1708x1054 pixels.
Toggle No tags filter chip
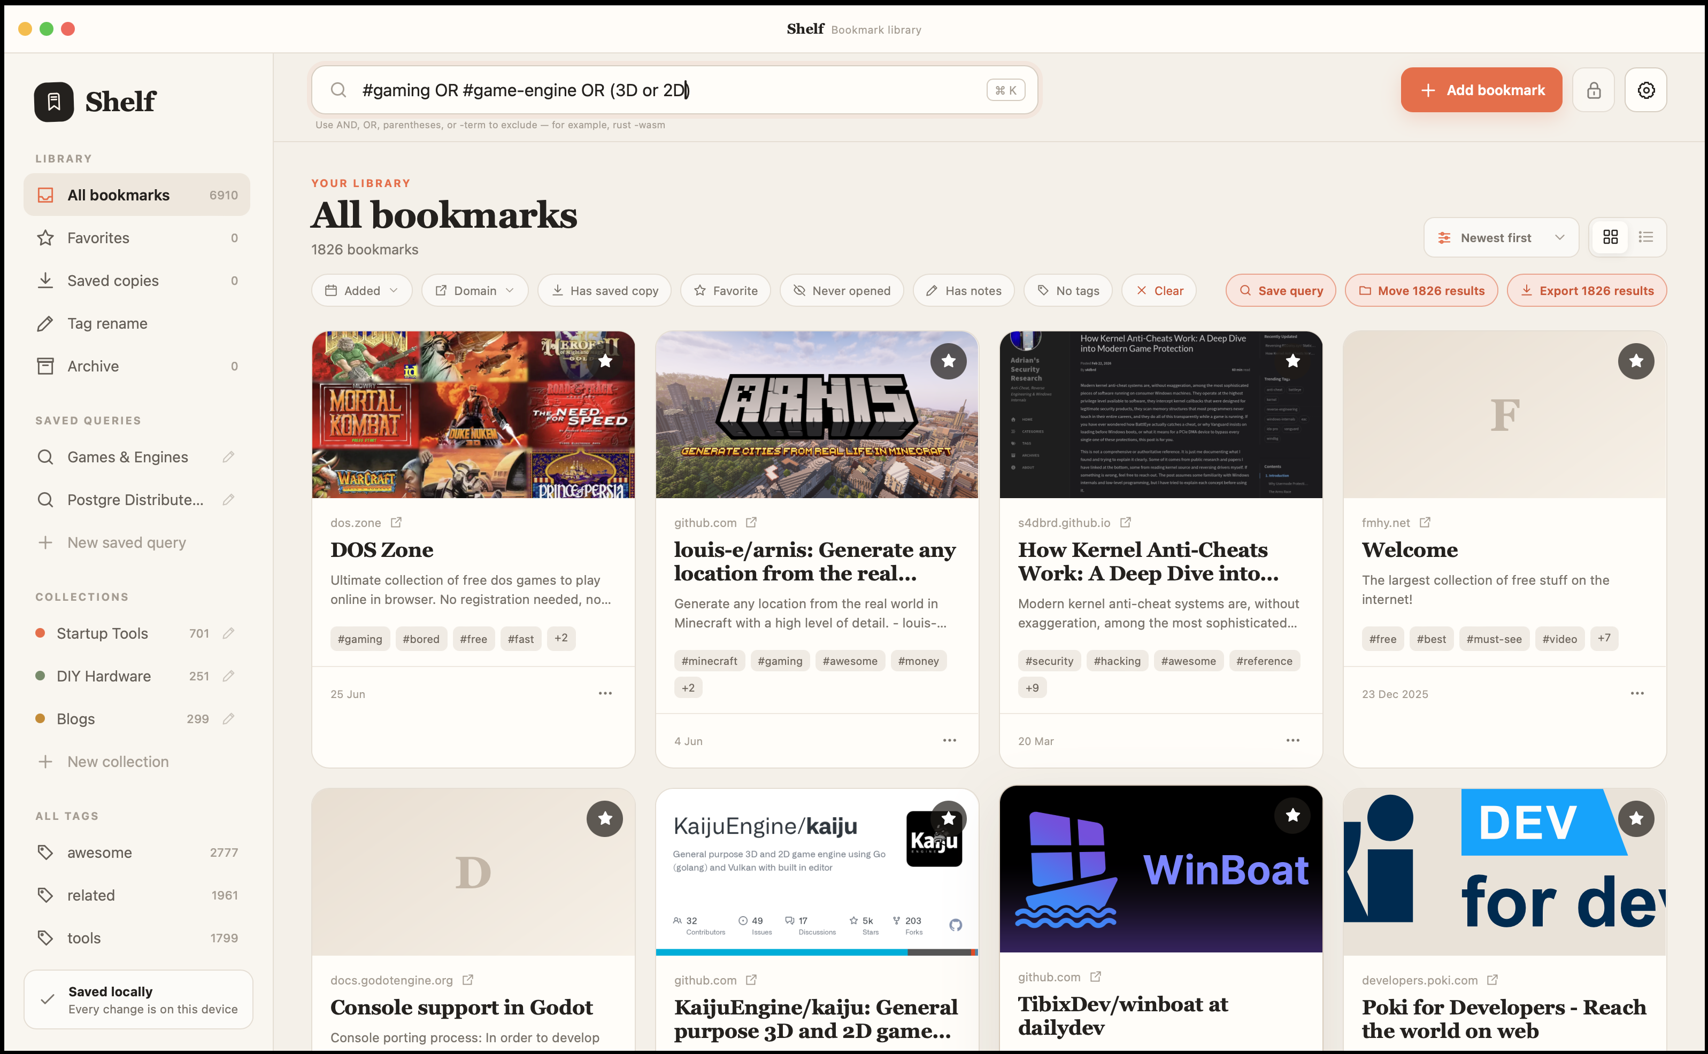pyautogui.click(x=1068, y=291)
